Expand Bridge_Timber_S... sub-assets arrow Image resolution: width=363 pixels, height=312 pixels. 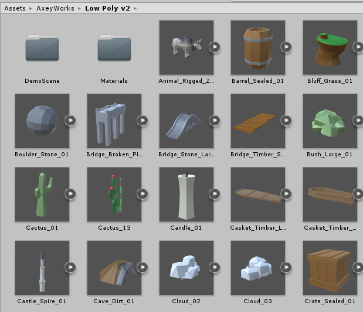286,120
